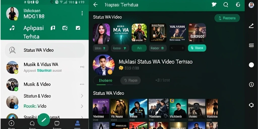Tap the bookmark-style icon right of Aplipasi
Image resolution: width=258 pixels, height=129 pixels.
point(53,28)
